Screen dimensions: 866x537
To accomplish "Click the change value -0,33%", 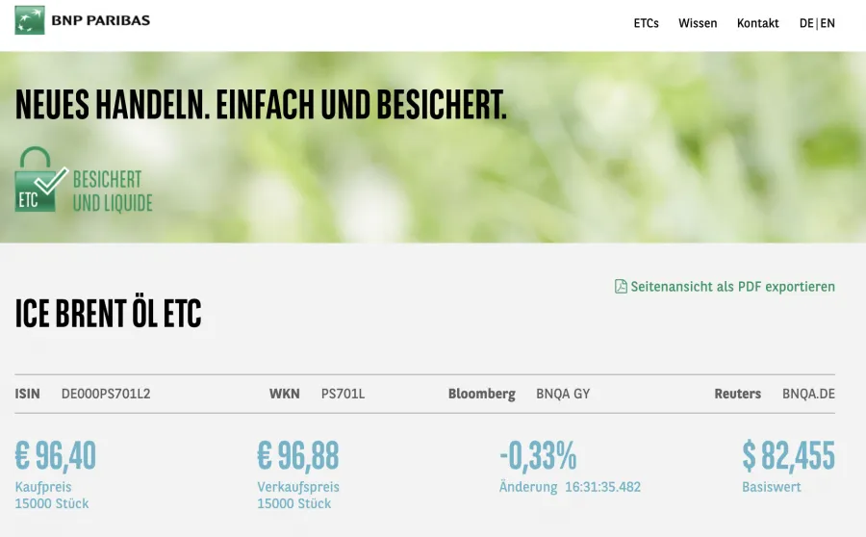I will (538, 456).
